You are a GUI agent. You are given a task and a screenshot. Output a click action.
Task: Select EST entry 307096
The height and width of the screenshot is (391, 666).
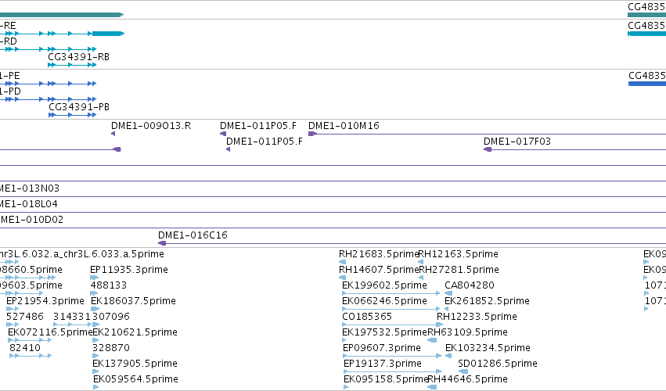click(x=111, y=317)
